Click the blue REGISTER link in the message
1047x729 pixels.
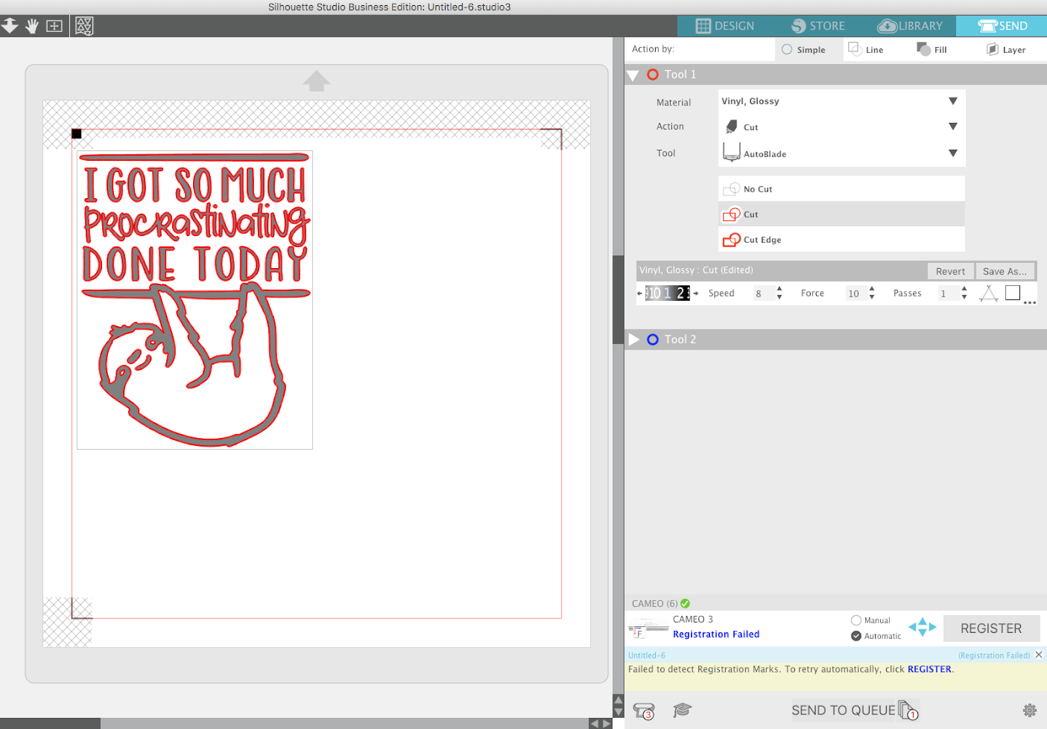coord(929,670)
